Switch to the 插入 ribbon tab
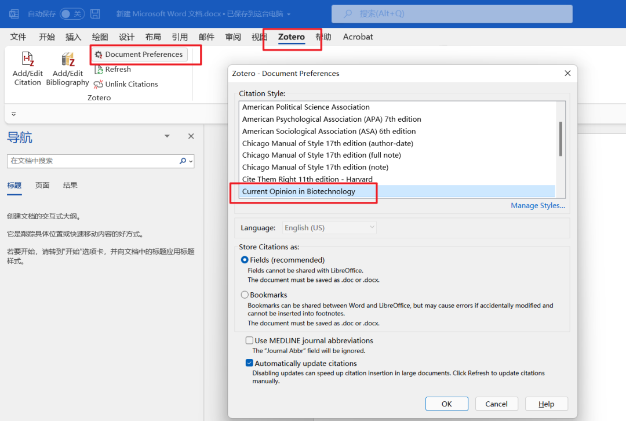 pos(73,37)
